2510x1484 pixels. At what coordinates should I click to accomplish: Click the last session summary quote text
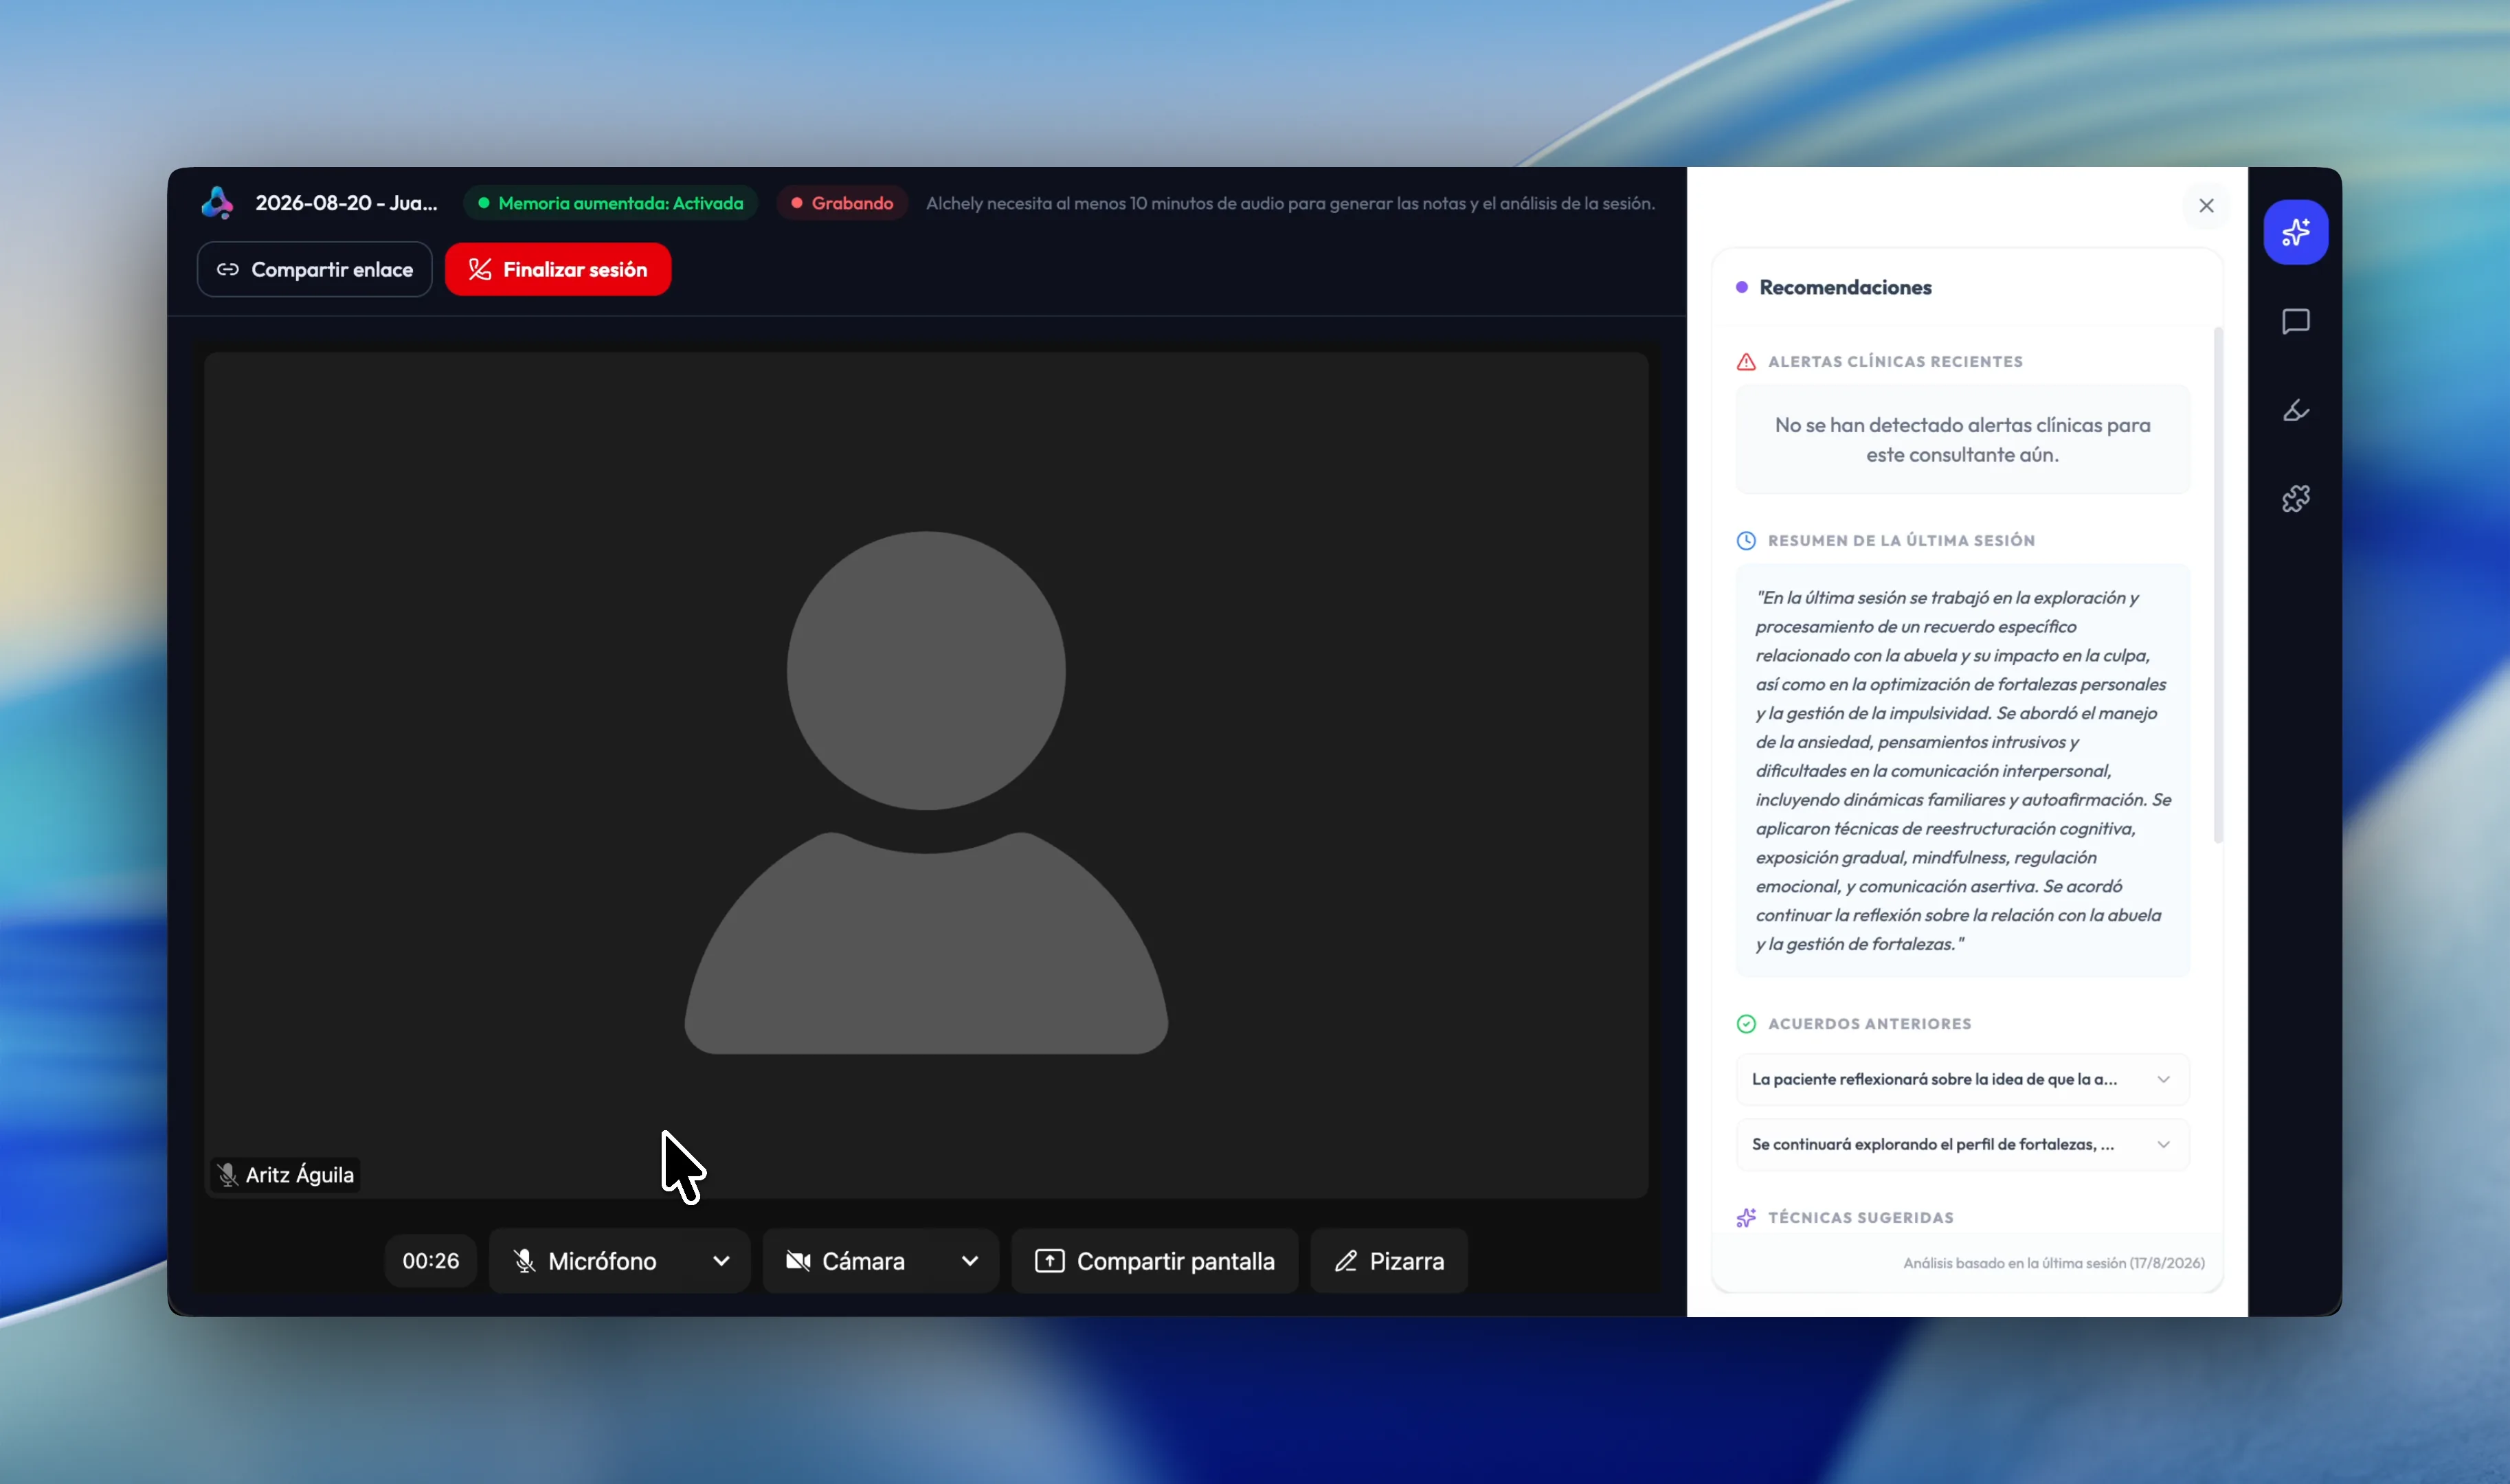(1962, 770)
